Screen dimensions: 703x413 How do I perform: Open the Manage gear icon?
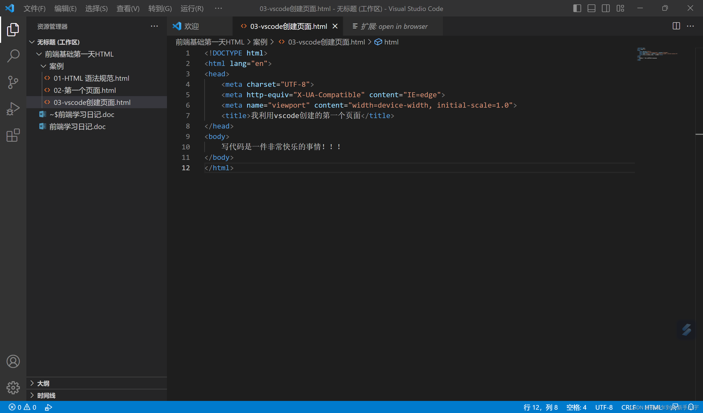tap(13, 388)
